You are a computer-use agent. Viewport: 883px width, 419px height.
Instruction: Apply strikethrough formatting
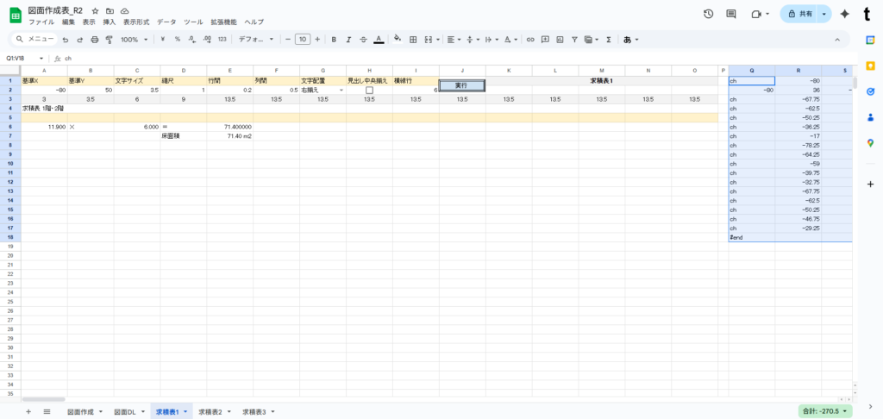click(x=363, y=40)
